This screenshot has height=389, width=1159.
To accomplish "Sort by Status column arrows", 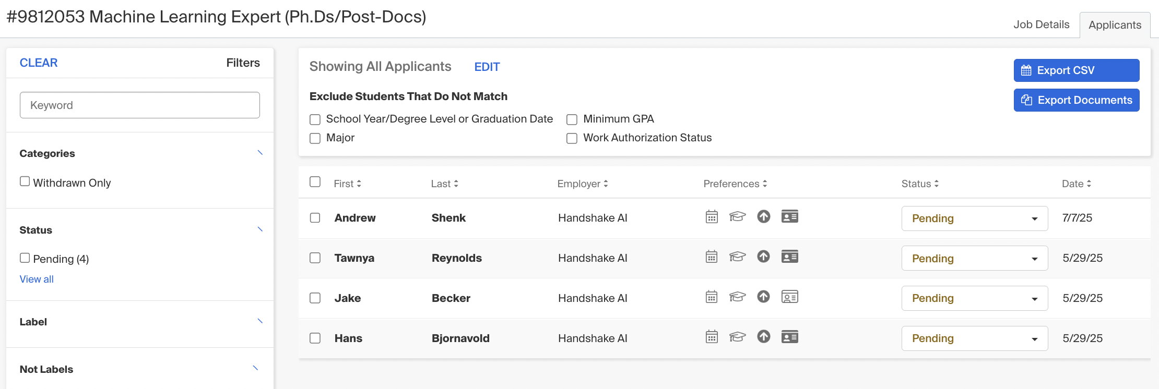I will pos(937,184).
